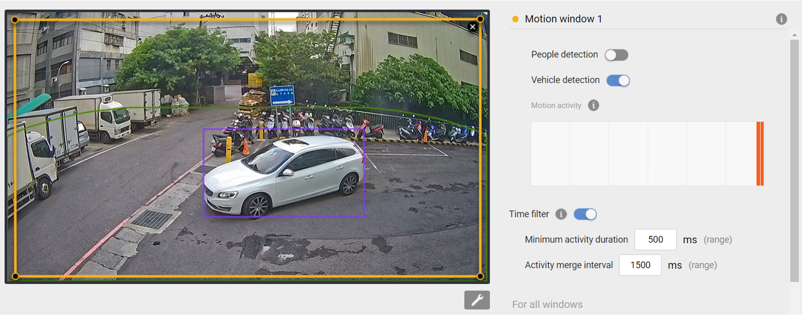The image size is (802, 315).
Task: Click the (range) link for merge interval
Action: [x=703, y=265]
